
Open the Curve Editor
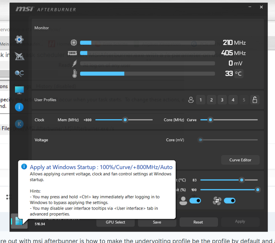[240, 160]
